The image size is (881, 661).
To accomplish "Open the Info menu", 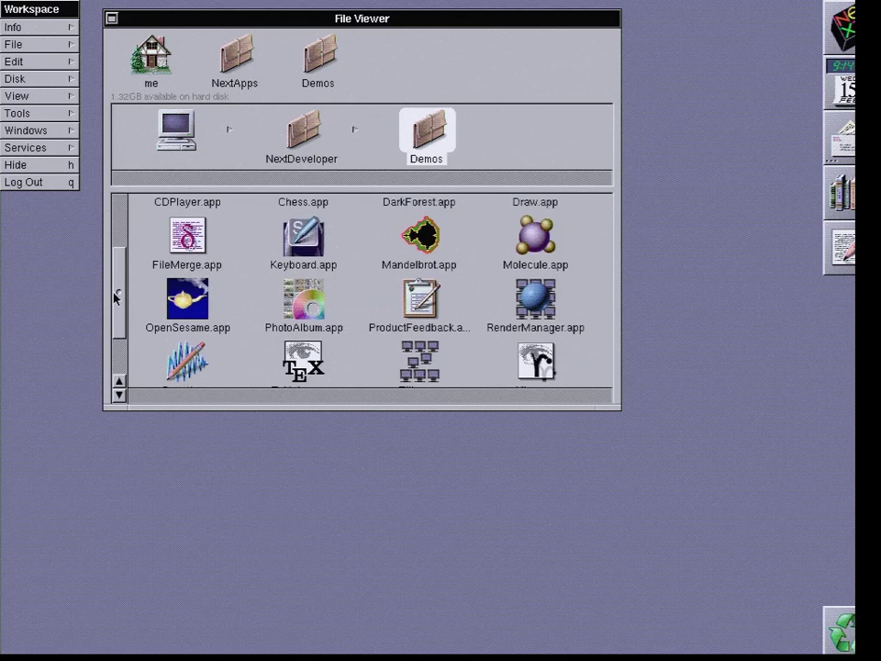I will point(39,27).
